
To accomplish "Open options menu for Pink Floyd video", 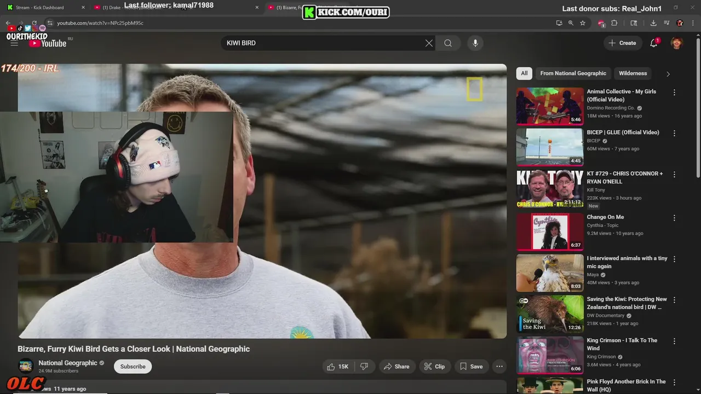I will click(x=674, y=382).
